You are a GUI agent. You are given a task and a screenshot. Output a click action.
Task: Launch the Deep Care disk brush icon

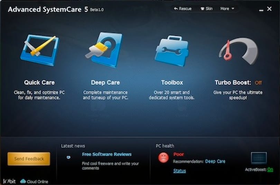pyautogui.click(x=104, y=50)
